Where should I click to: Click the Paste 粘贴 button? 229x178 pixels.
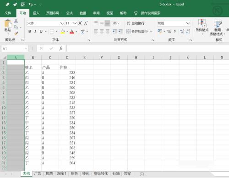click(x=8, y=27)
